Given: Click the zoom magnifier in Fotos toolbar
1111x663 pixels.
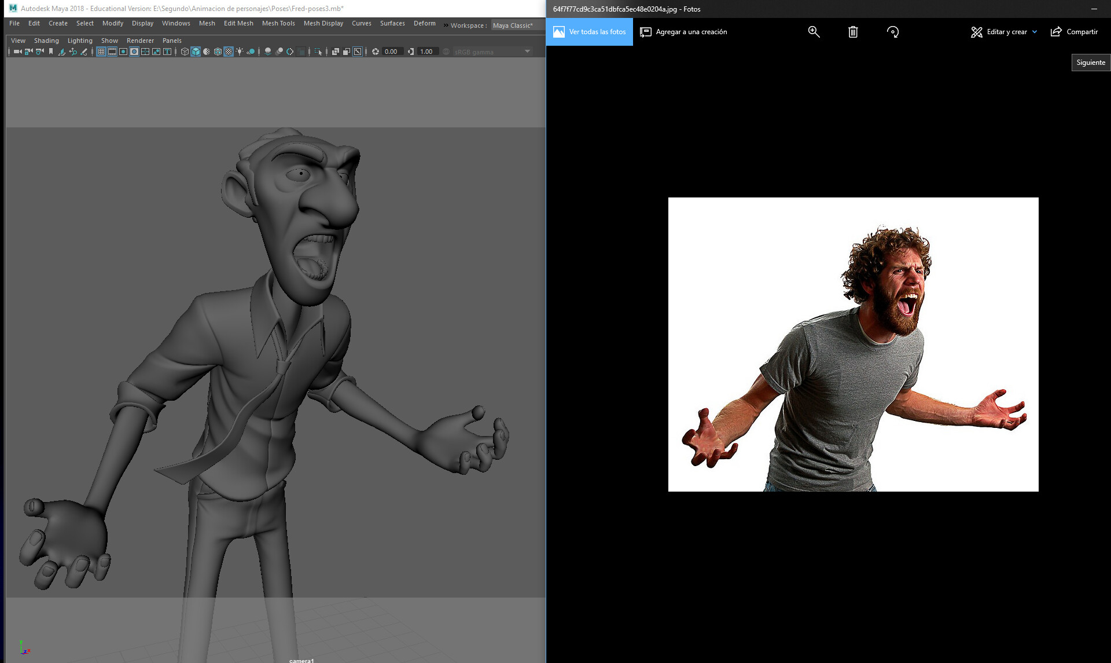Looking at the screenshot, I should (814, 32).
